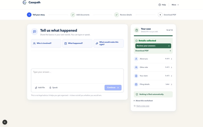
Task: Click the 4 of 4 count text
Action: [167, 59]
